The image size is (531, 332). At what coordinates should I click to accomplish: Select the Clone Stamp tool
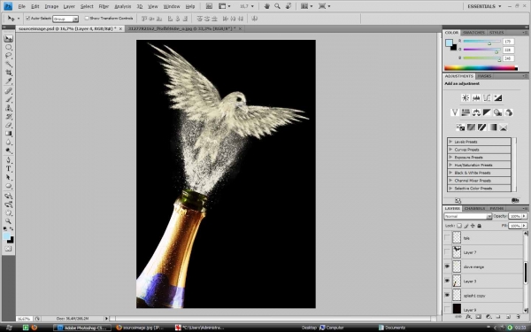tap(9, 108)
